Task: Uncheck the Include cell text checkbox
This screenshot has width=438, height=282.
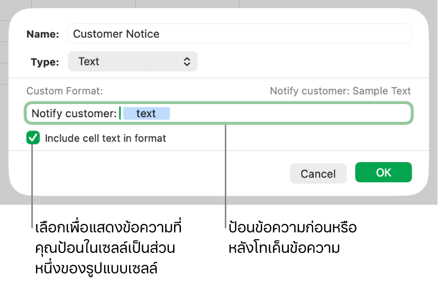Action: coord(33,138)
